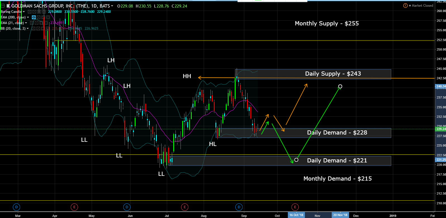Open Boring Candle source code braces icon

39,12
